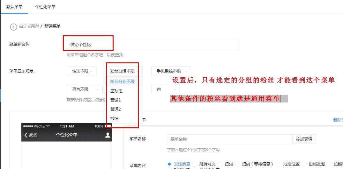This screenshot has width=343, height=169.
Task: Select the 跳转网页 radio button
Action: pyautogui.click(x=195, y=164)
